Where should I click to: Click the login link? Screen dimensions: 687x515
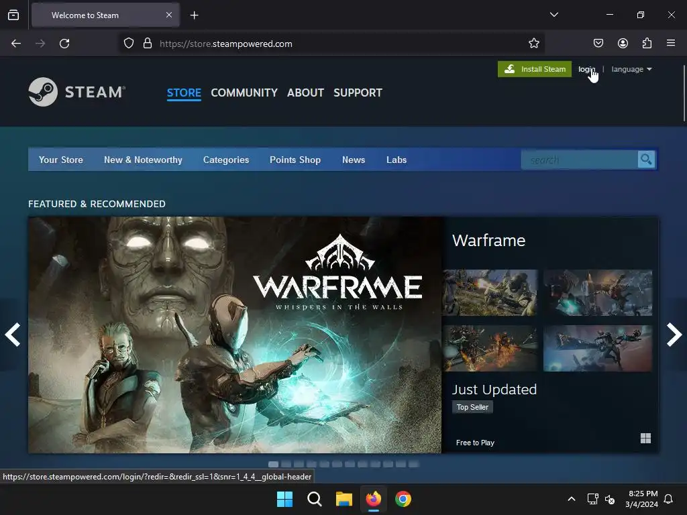coord(586,69)
